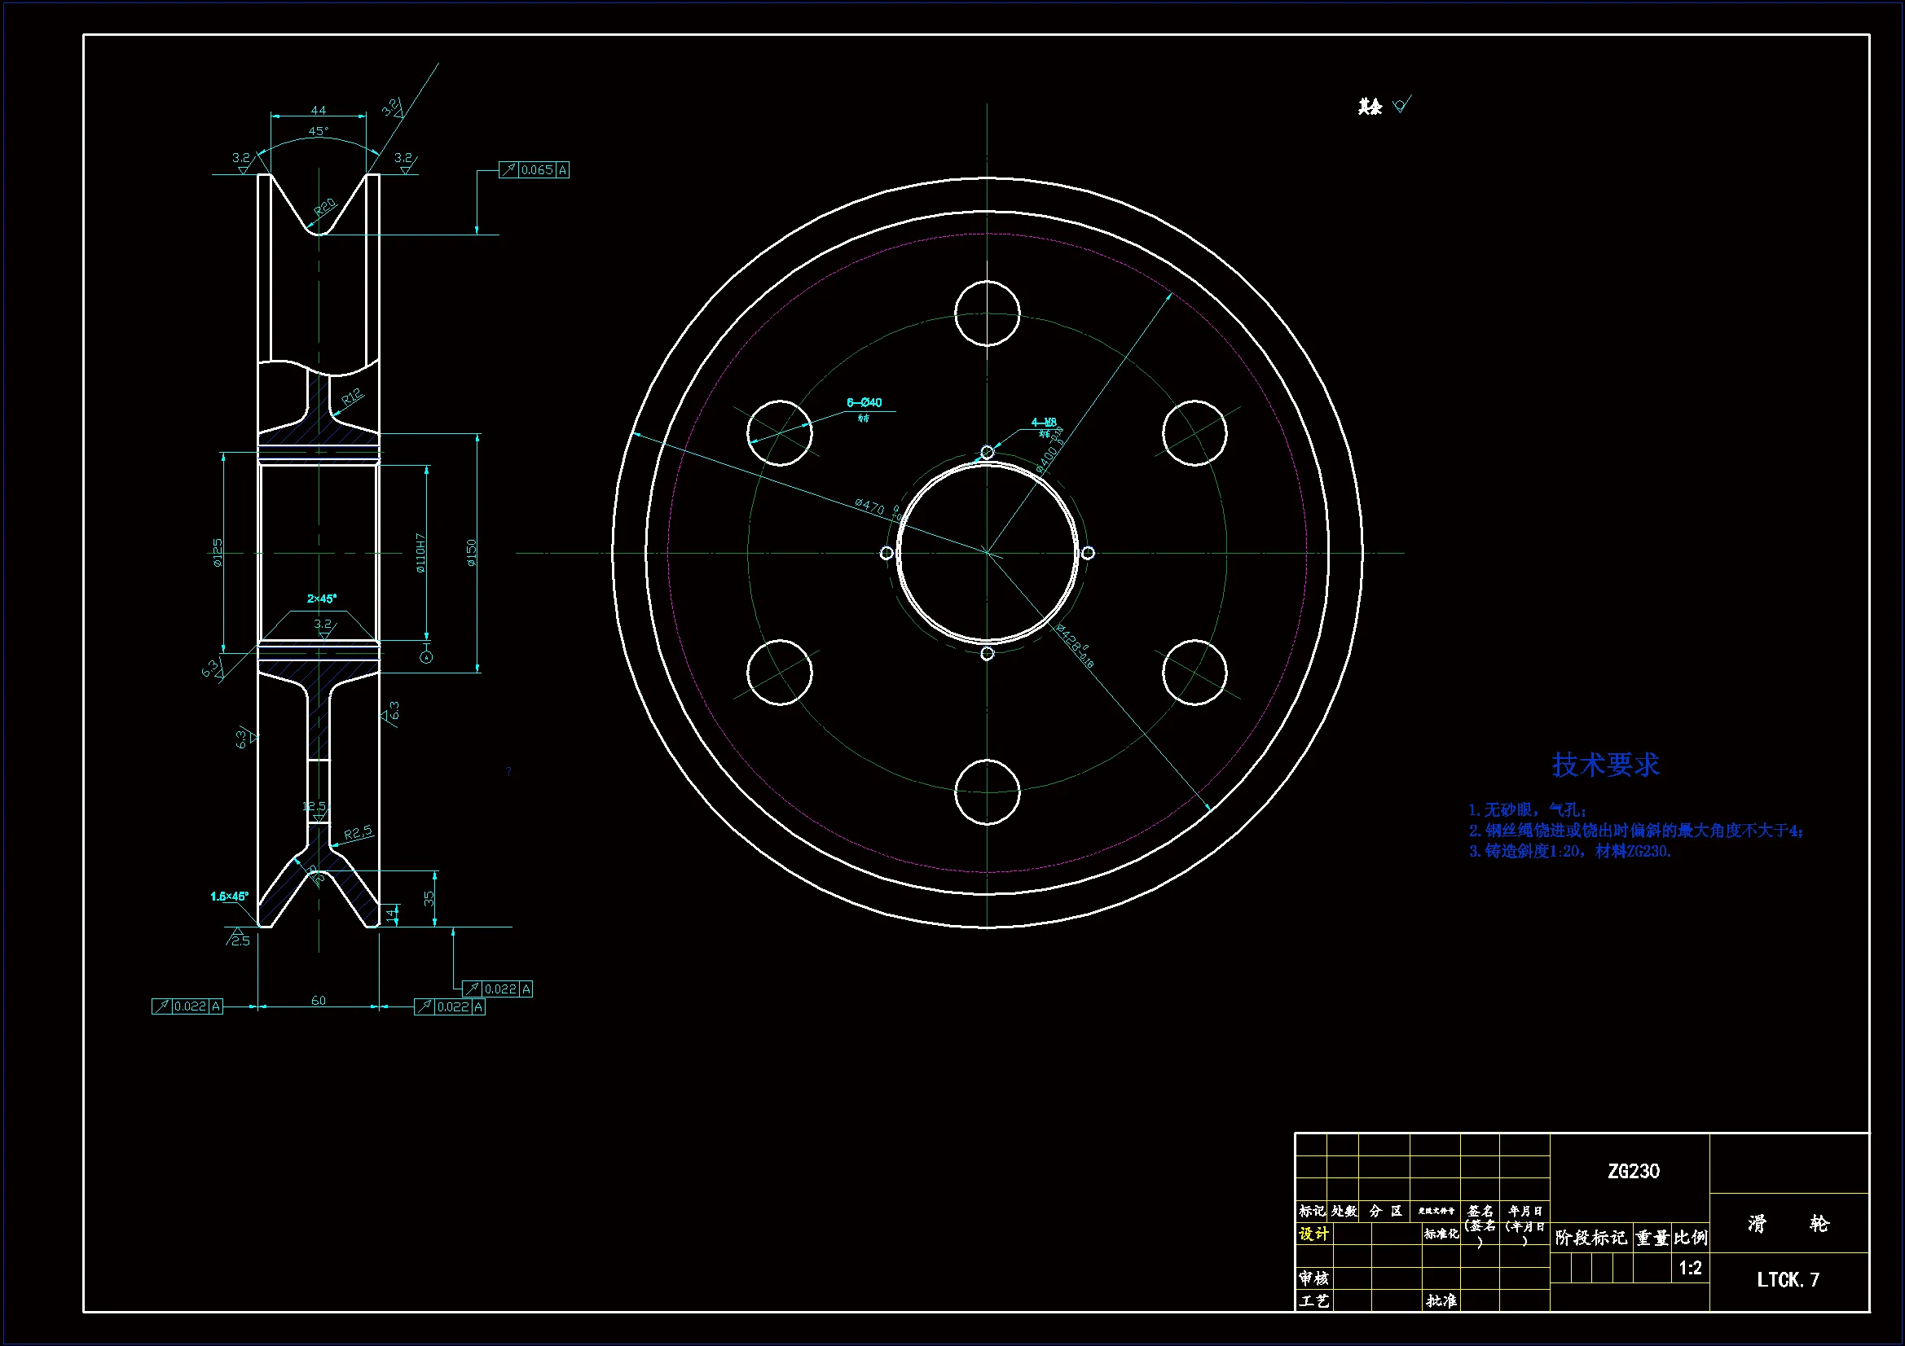Click the 滑轮 part name cell

(x=1788, y=1224)
